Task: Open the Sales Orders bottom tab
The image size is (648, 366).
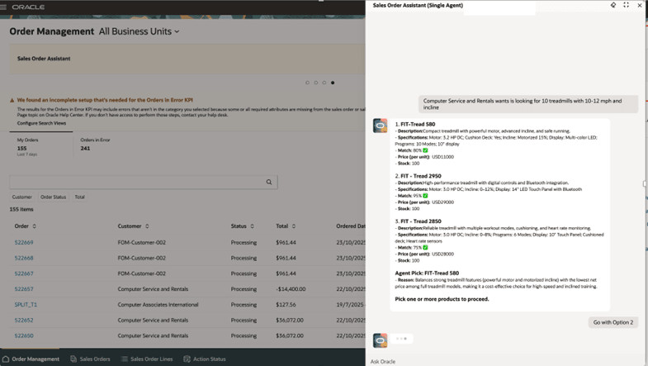Action: point(91,359)
